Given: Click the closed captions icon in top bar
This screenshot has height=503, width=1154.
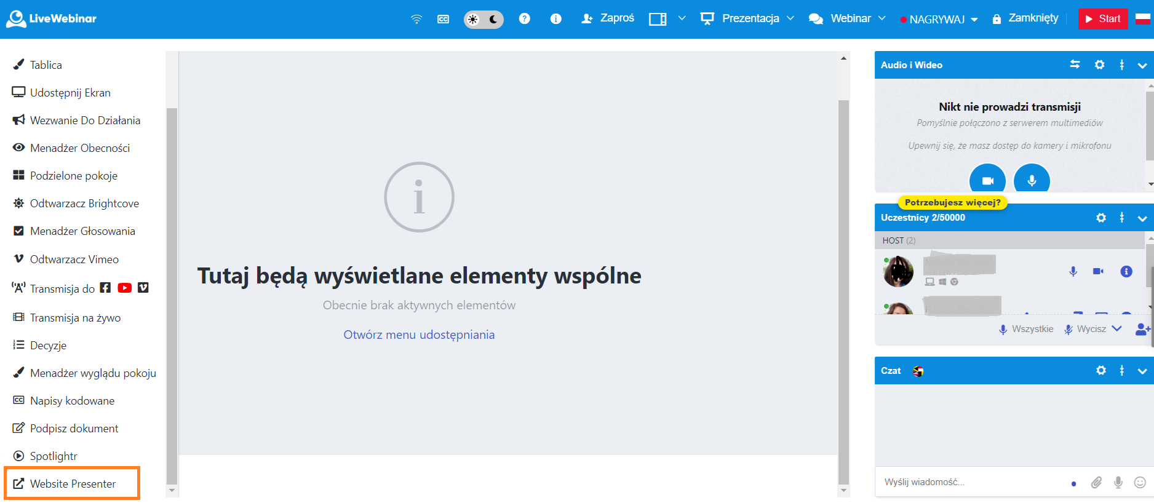Looking at the screenshot, I should point(443,19).
